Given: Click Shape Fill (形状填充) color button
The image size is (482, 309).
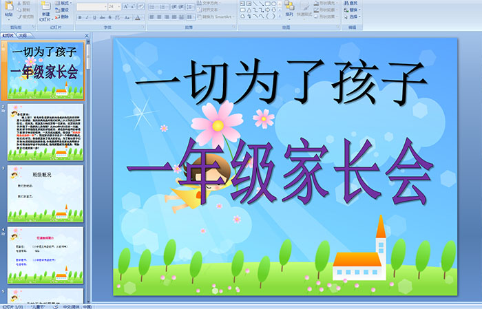Looking at the screenshot, I should 325,3.
